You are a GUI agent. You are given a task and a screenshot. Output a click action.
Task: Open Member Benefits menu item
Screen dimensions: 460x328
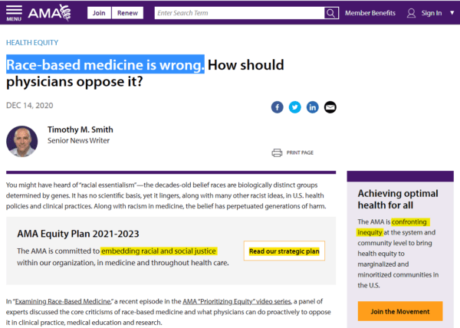pos(370,13)
